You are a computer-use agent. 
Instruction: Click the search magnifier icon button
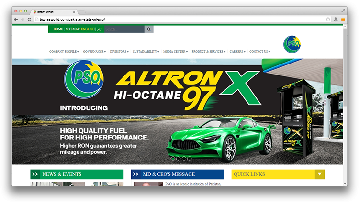click(149, 29)
